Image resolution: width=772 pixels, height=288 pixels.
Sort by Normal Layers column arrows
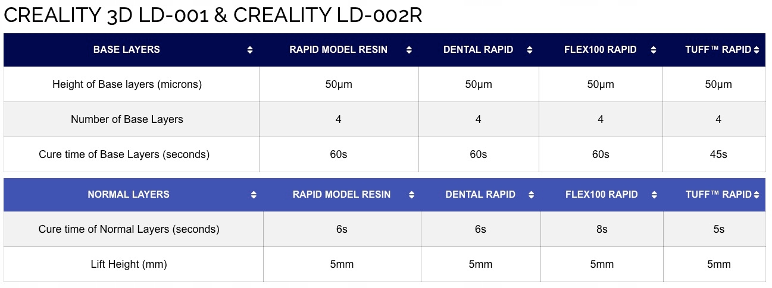[x=254, y=195]
